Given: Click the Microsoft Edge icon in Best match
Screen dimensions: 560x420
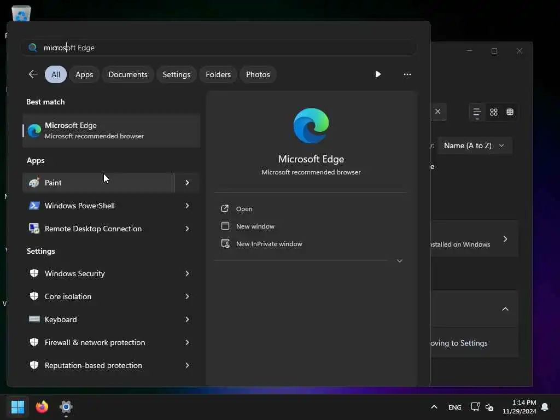Looking at the screenshot, I should [x=34, y=131].
